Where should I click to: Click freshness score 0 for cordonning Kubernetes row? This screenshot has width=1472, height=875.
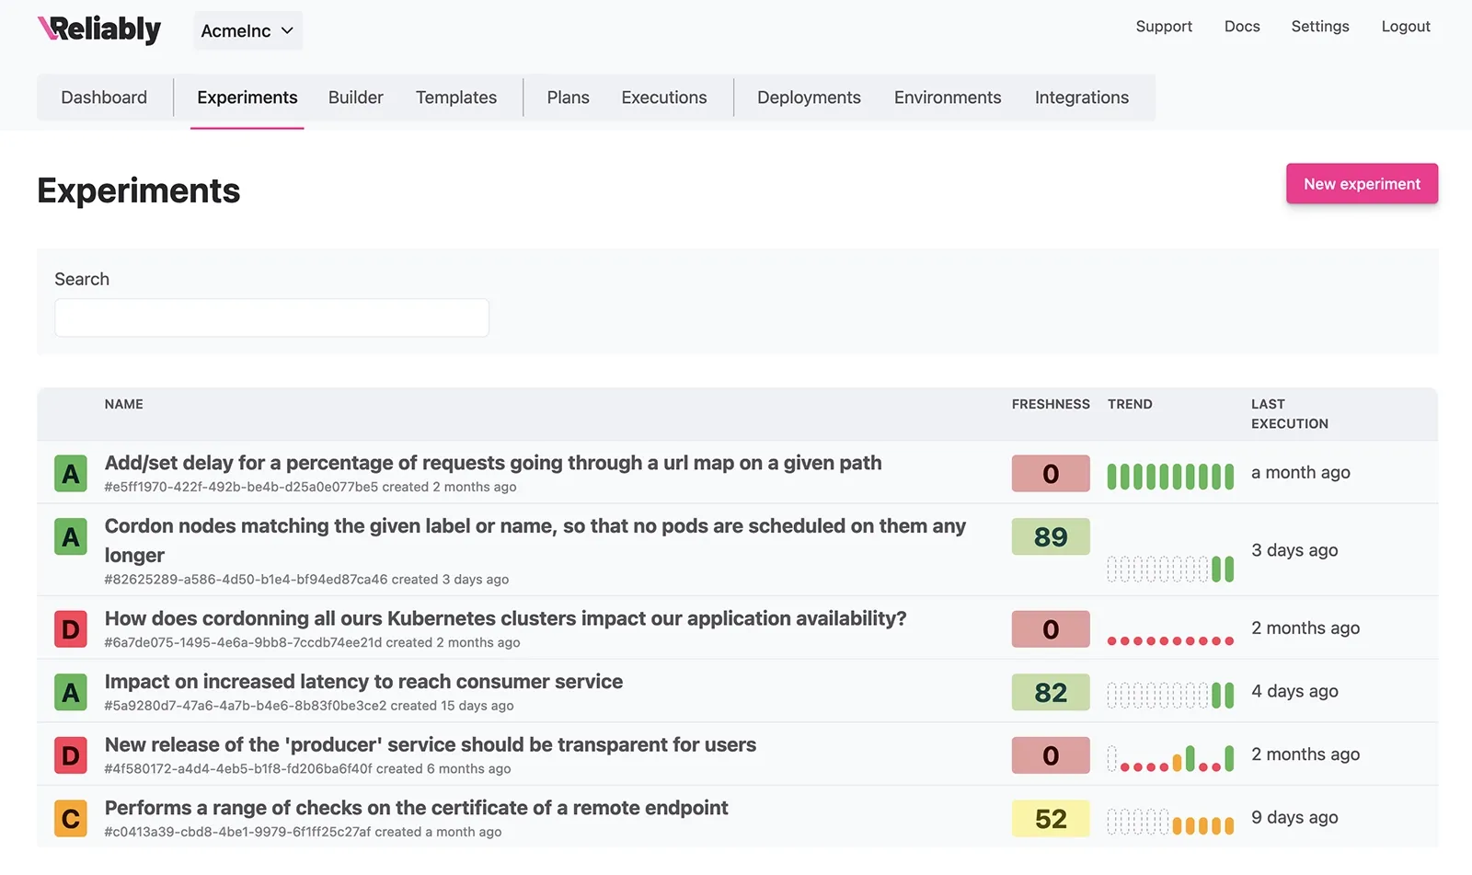click(1051, 629)
